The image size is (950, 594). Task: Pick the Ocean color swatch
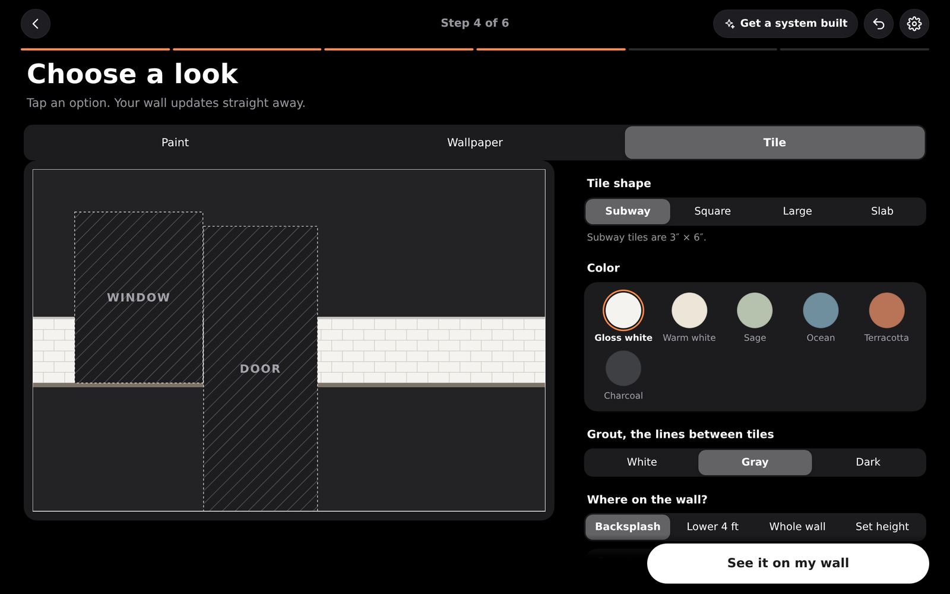(821, 310)
